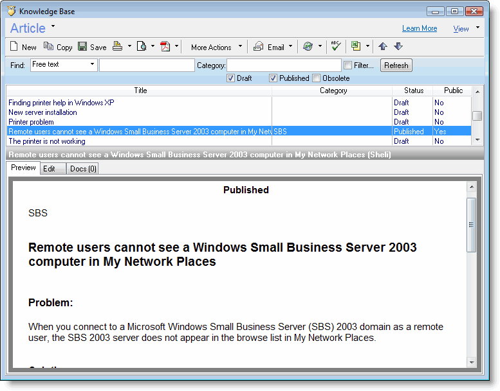This screenshot has width=500, height=391.
Task: Switch to the Edit tab
Action: tap(49, 169)
